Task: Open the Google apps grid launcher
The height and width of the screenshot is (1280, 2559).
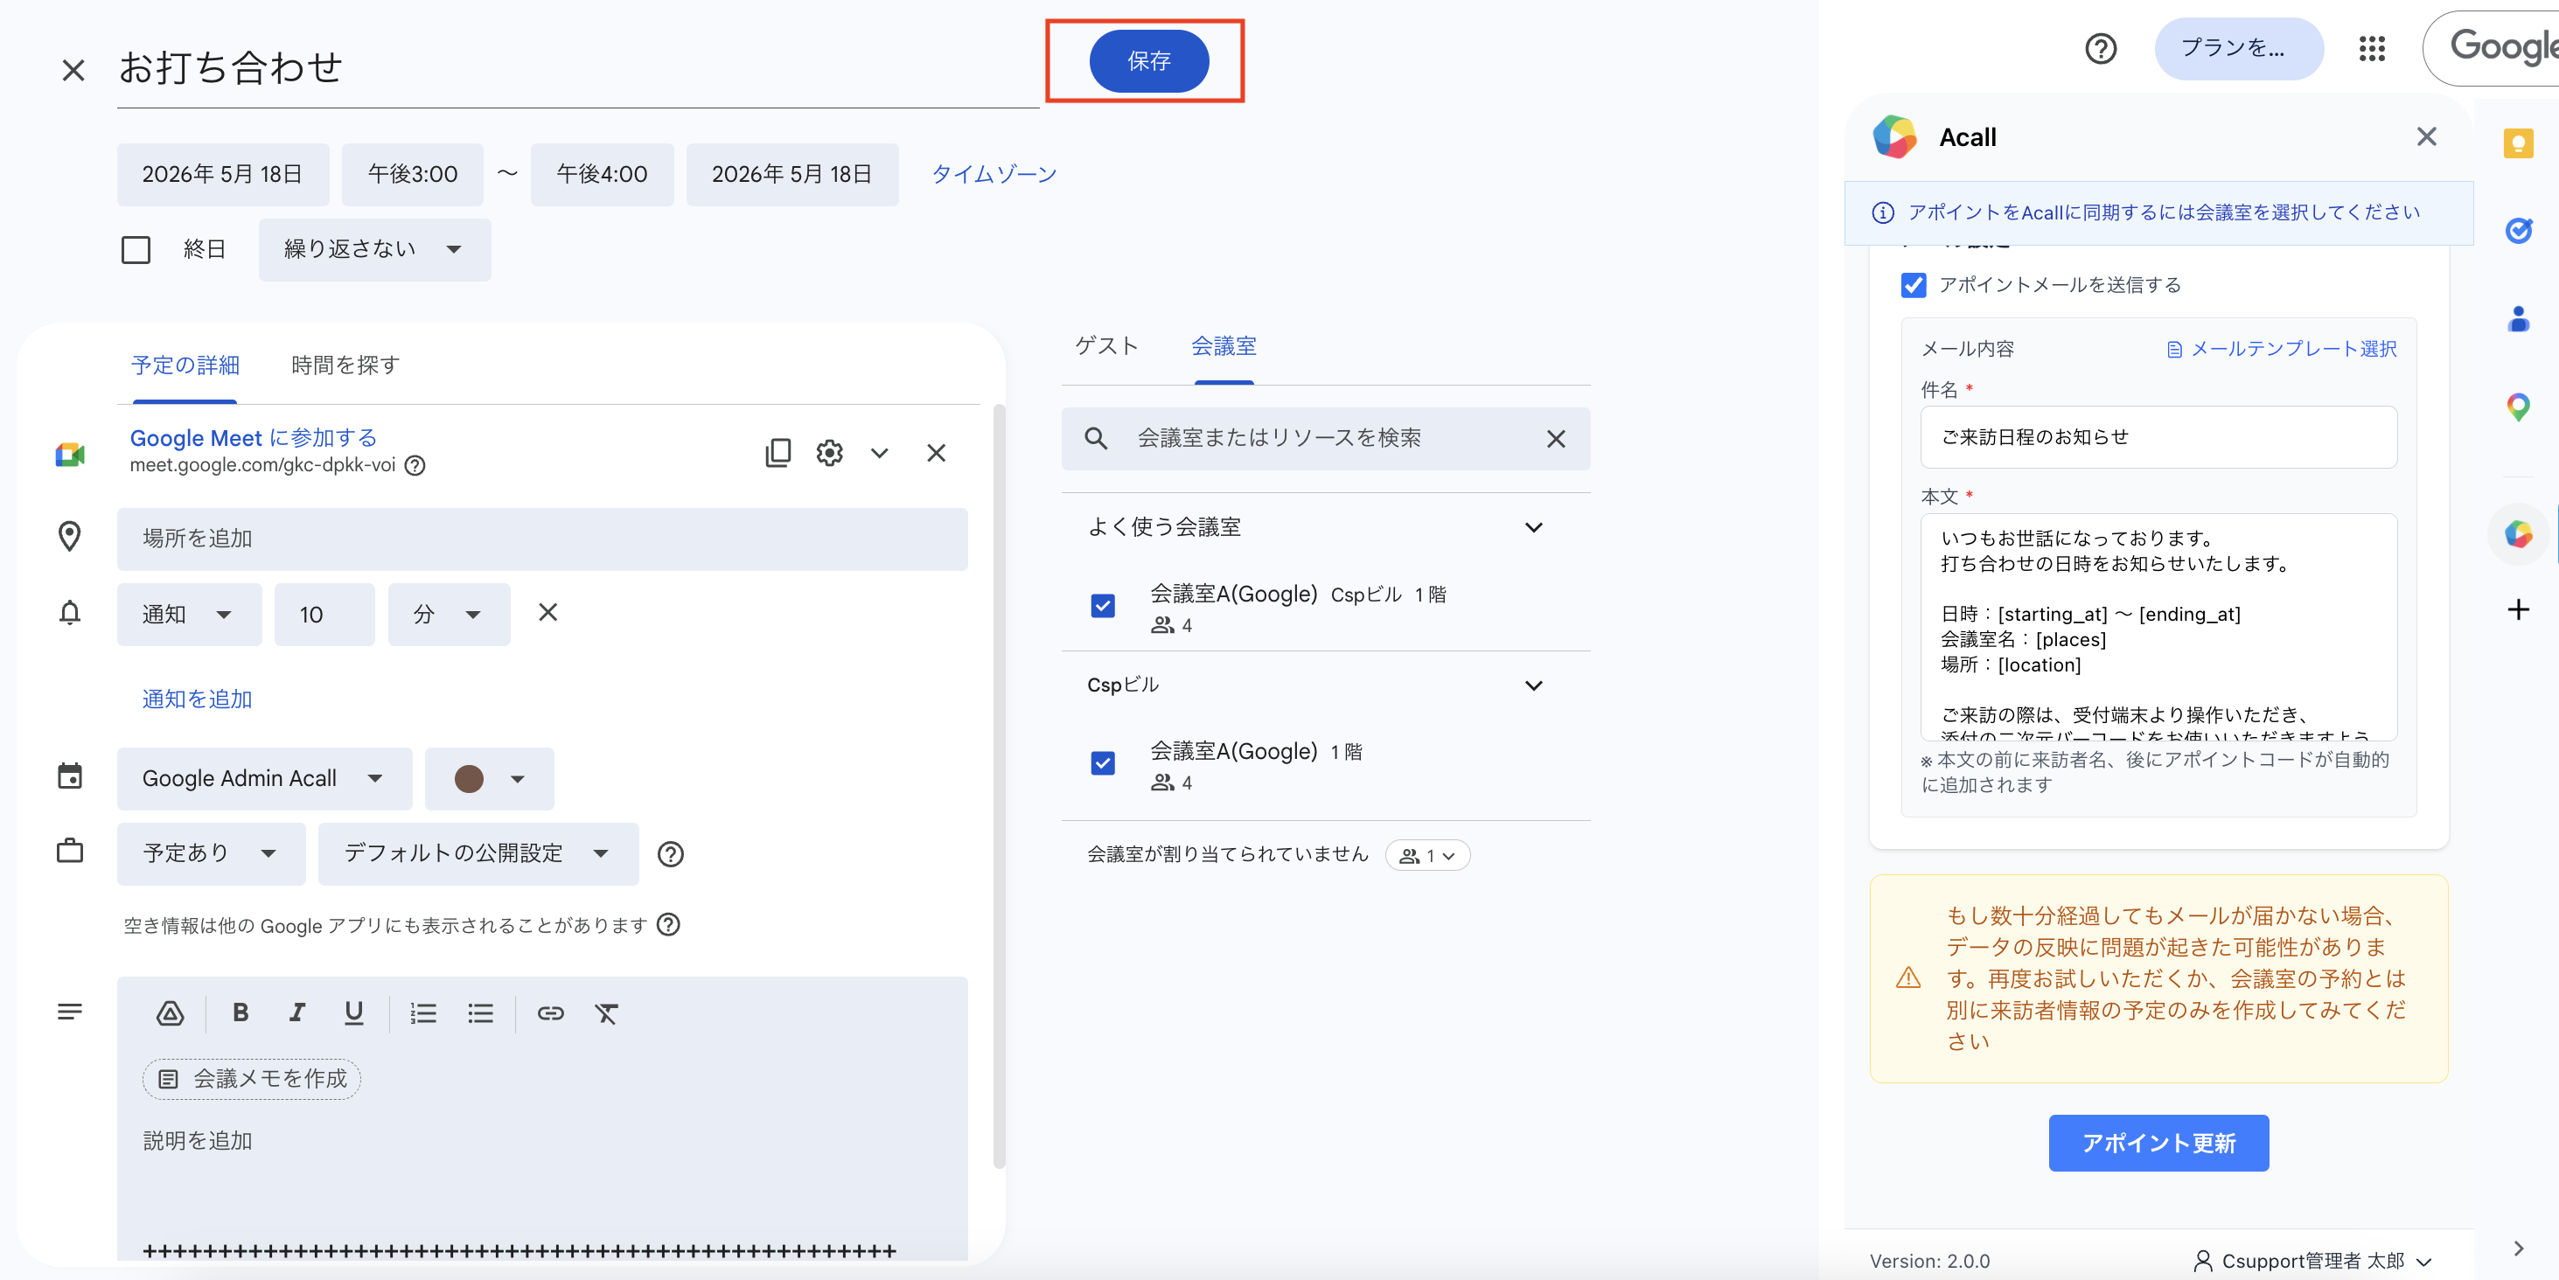Action: (2372, 48)
